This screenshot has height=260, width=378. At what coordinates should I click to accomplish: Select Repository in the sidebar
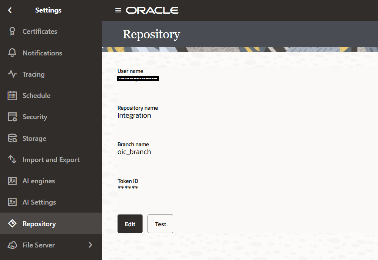[51, 224]
